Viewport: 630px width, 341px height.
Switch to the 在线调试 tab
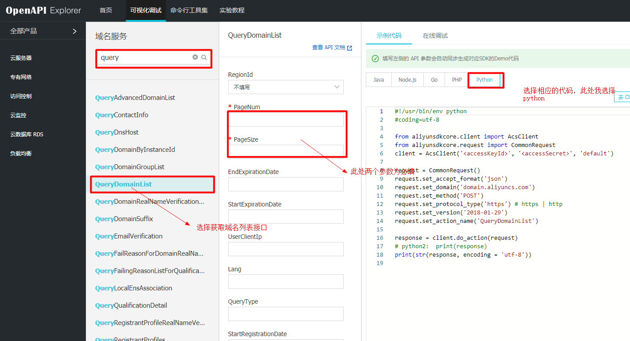point(435,35)
